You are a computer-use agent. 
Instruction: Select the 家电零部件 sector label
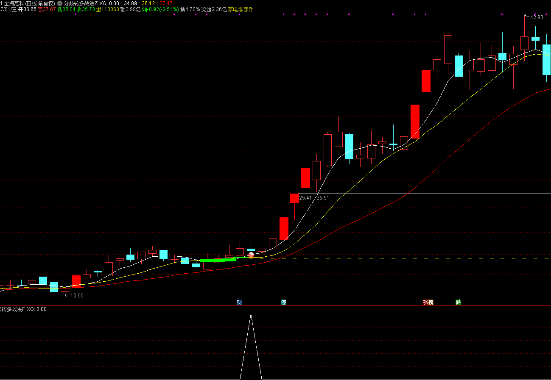pyautogui.click(x=241, y=9)
